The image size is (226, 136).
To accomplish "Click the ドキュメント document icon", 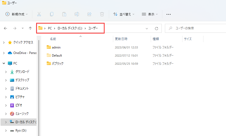I will [12, 89].
